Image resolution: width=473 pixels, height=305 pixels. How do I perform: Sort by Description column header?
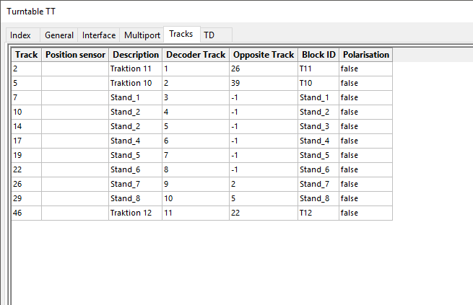tap(136, 55)
